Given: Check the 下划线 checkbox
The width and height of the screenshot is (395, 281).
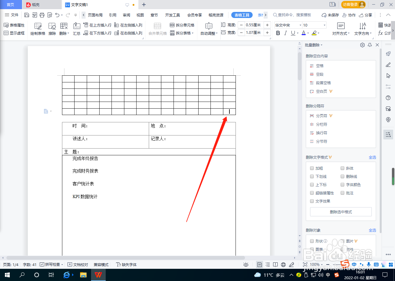Looking at the screenshot, I should 312,176.
